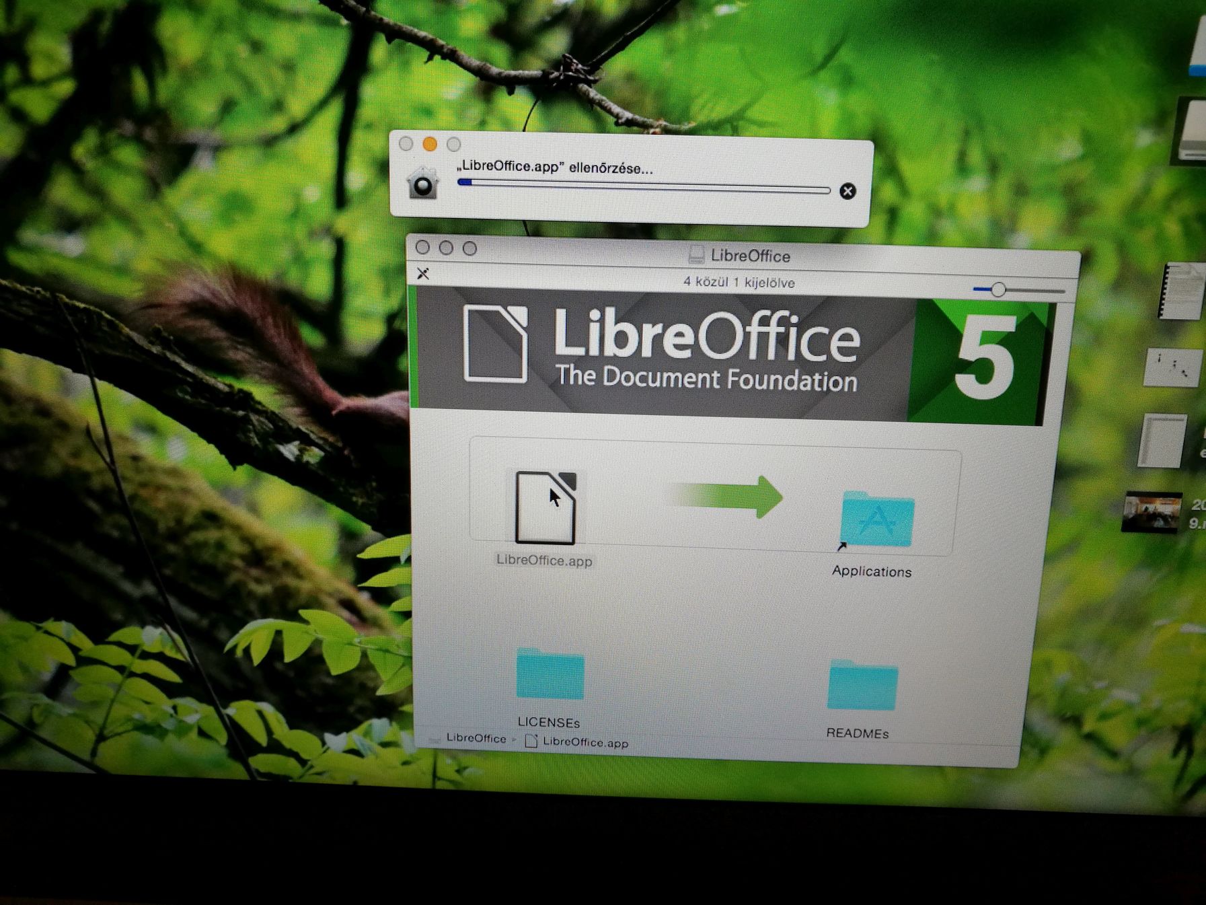Viewport: 1206px width, 905px height.
Task: Click the "Applications" folder label
Action: pyautogui.click(x=872, y=571)
